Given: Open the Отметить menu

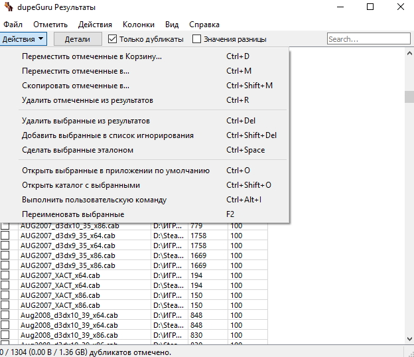Looking at the screenshot, I should [50, 25].
